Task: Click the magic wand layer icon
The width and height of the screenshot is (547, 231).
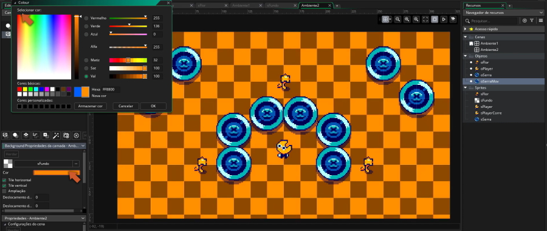Action: point(56,135)
